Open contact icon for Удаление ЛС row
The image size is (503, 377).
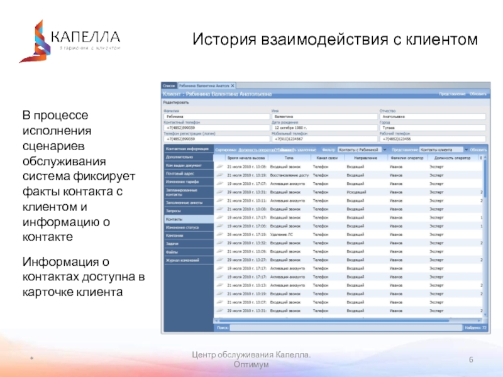point(219,234)
